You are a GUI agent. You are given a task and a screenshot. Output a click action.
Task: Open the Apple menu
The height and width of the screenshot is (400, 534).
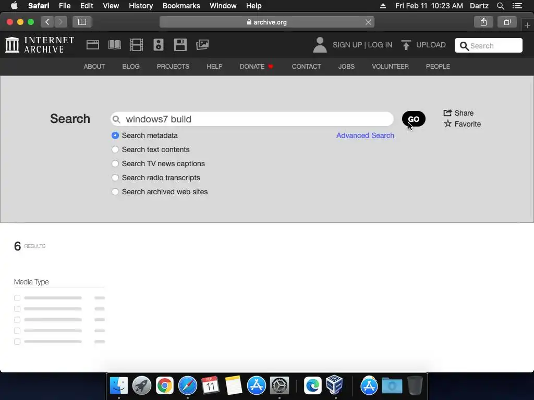click(14, 6)
